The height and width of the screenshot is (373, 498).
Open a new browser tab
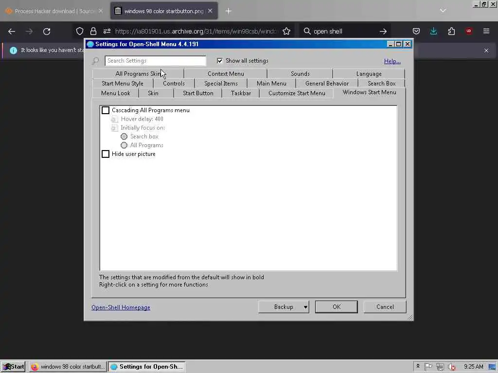(x=229, y=11)
